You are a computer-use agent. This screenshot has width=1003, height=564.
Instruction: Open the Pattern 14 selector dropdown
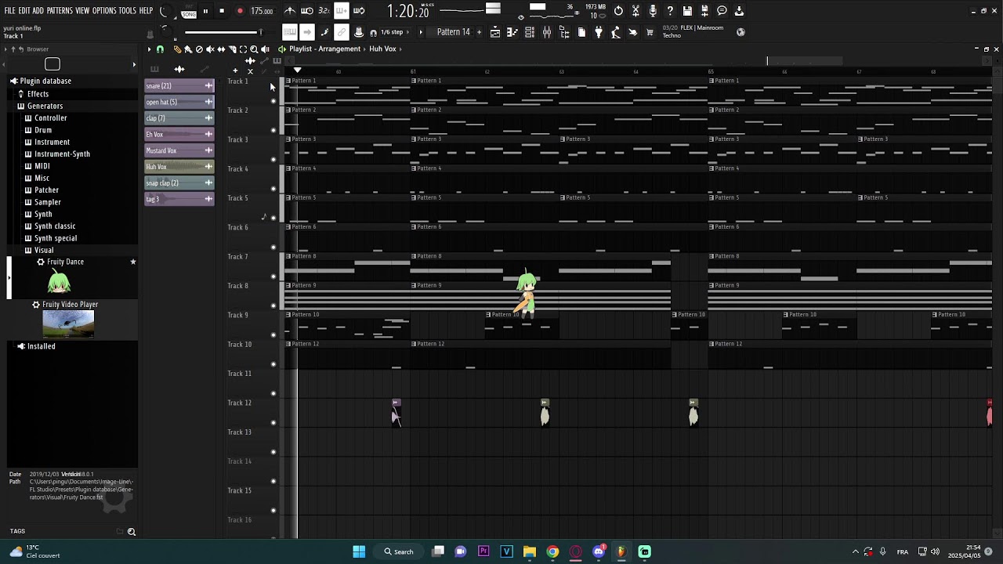pyautogui.click(x=453, y=32)
